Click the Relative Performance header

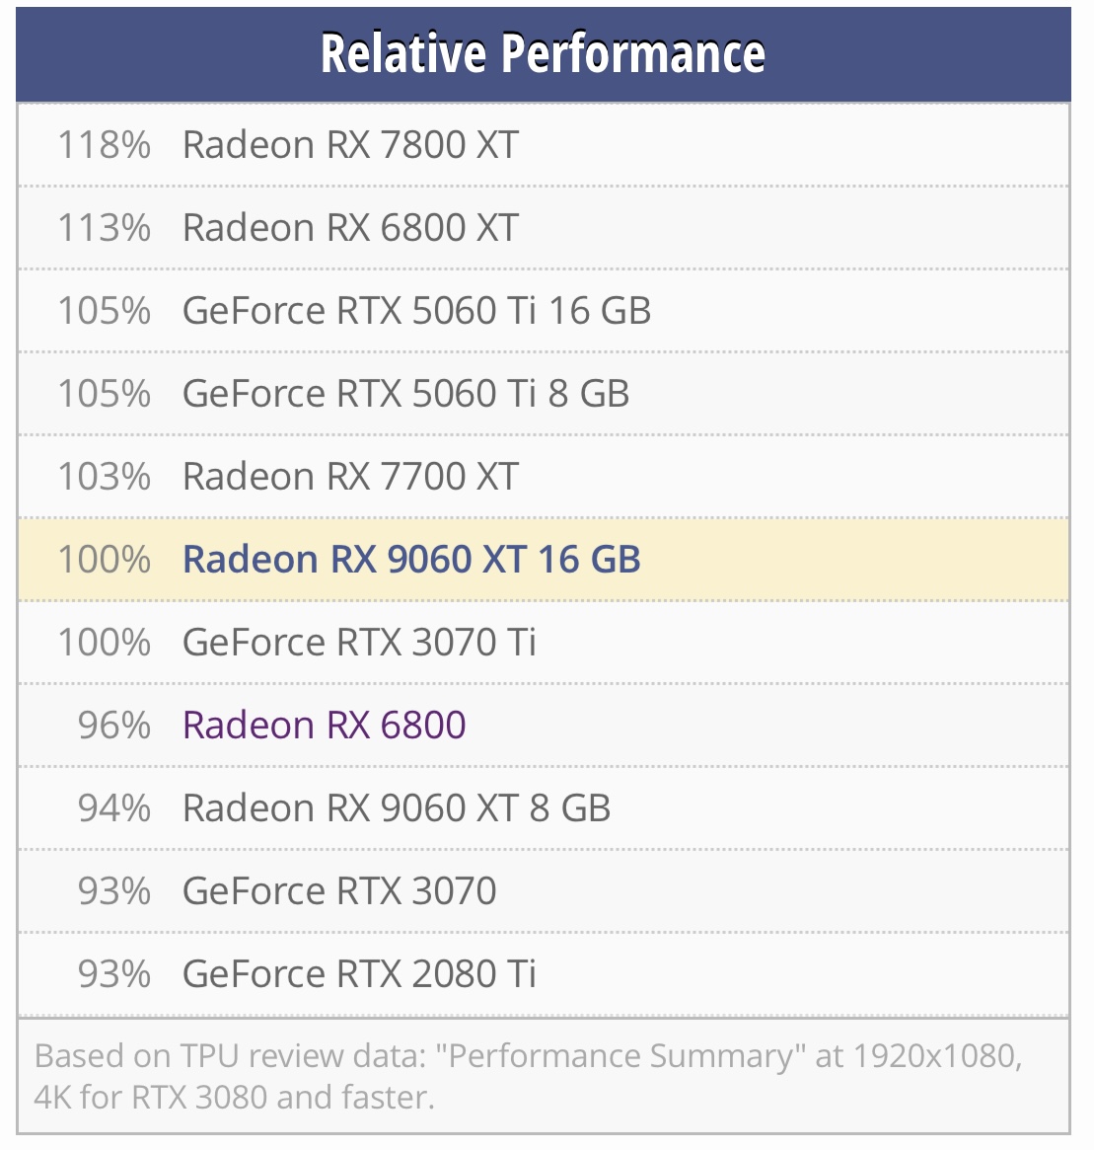pos(544,53)
